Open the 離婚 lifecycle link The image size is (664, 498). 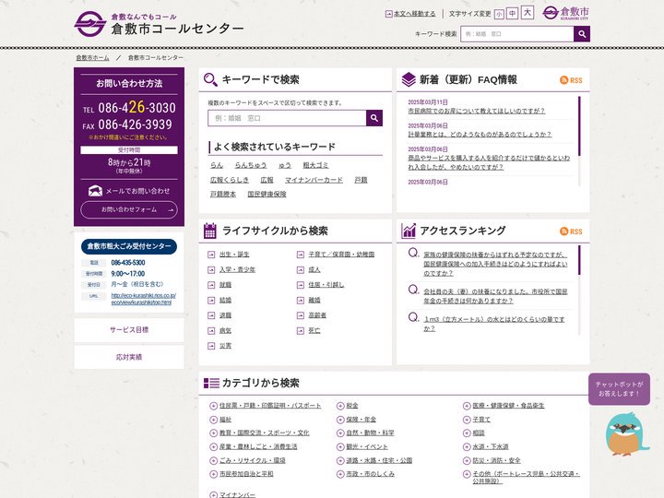pyautogui.click(x=314, y=301)
